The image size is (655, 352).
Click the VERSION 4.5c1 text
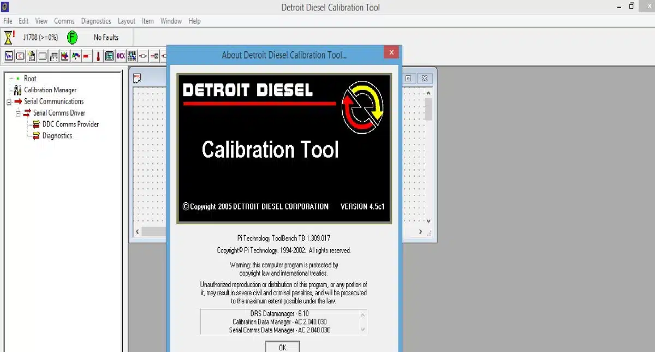tap(362, 207)
